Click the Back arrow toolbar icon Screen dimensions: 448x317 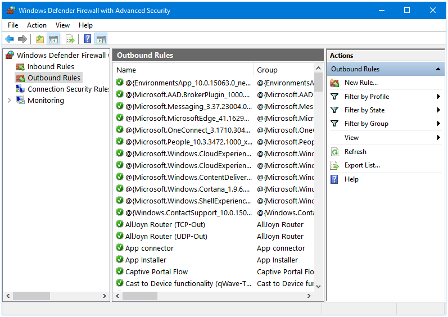tap(10, 39)
